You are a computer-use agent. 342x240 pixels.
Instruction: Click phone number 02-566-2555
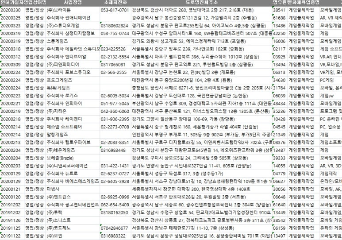tap(115, 72)
